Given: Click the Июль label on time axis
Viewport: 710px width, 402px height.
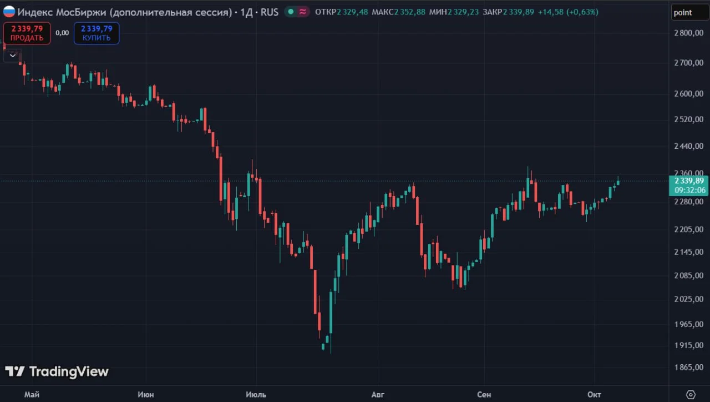Looking at the screenshot, I should point(256,394).
